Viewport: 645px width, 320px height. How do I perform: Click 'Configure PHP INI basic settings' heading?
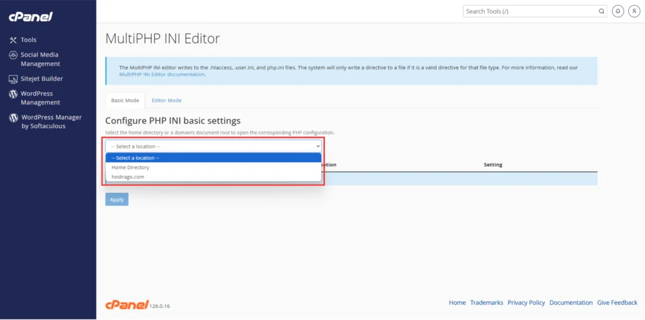tap(173, 121)
